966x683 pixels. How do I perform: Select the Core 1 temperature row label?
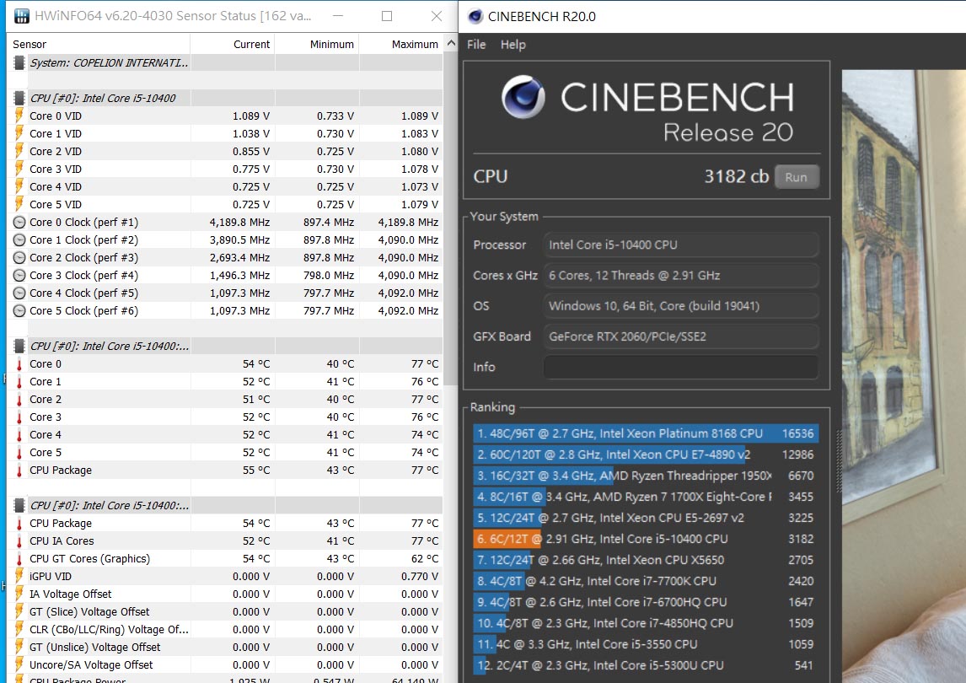45,382
